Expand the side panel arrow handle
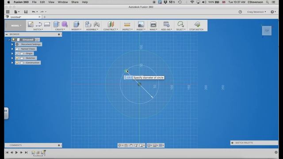Viewport: 283px width, 159px height. pyautogui.click(x=6, y=113)
